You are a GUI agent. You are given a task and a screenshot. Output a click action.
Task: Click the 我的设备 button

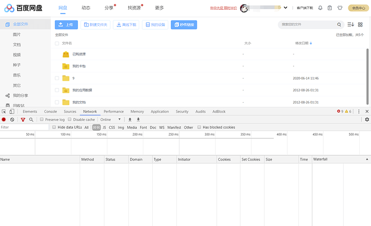155,25
